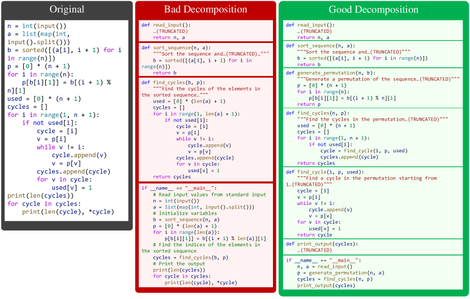Select "def find_cycle(i, p, used):" line
The image size is (470, 299).
pos(325,172)
